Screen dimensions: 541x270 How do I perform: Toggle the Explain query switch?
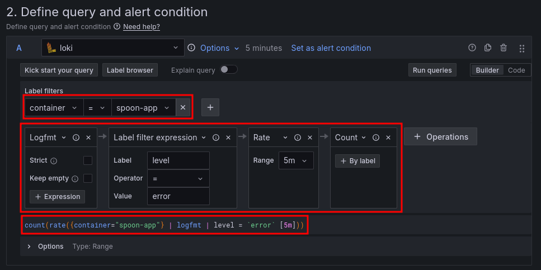pyautogui.click(x=229, y=70)
